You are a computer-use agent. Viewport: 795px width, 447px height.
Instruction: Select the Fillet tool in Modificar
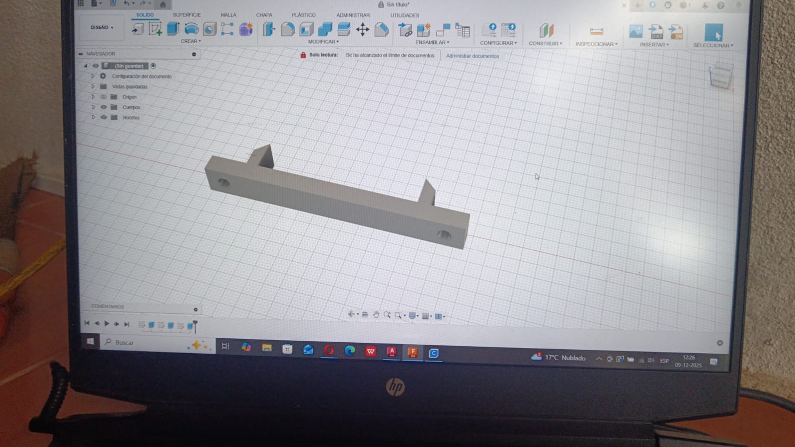click(x=288, y=29)
